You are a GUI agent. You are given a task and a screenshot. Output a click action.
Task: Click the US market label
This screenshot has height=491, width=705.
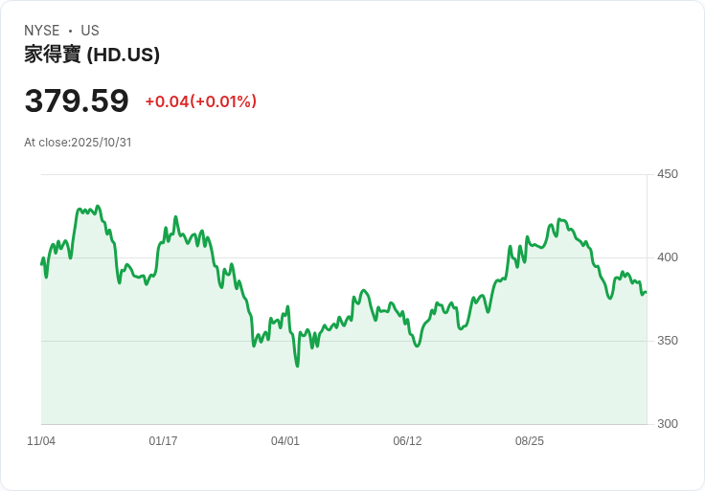click(x=90, y=31)
